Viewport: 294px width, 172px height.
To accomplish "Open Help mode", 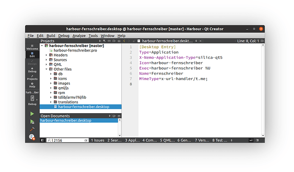I will coord(32,85).
